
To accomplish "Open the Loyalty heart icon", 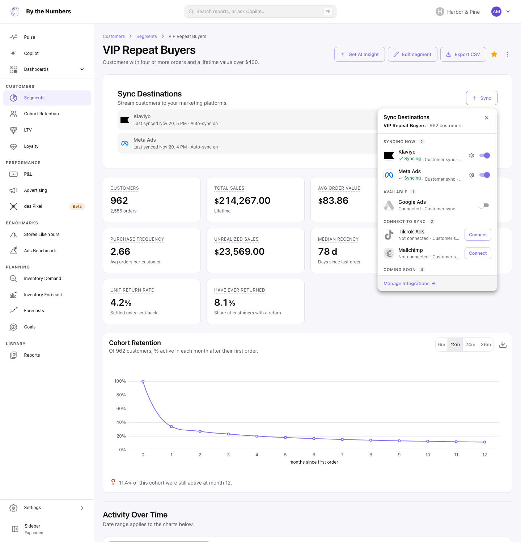I will point(13,146).
